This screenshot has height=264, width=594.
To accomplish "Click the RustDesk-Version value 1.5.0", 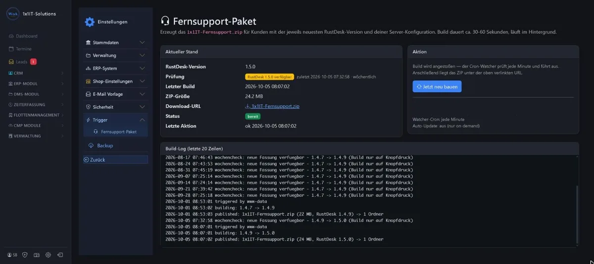I will [x=250, y=67].
